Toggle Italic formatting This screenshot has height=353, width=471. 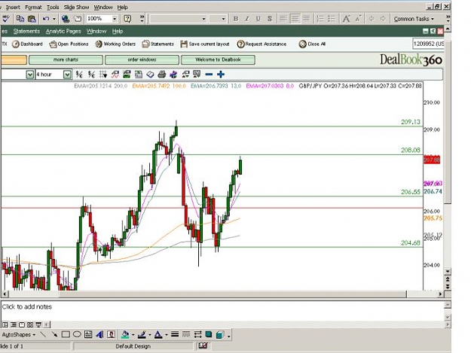point(247,19)
